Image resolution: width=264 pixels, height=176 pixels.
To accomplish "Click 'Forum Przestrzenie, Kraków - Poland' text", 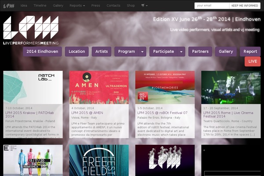I will point(30,121).
